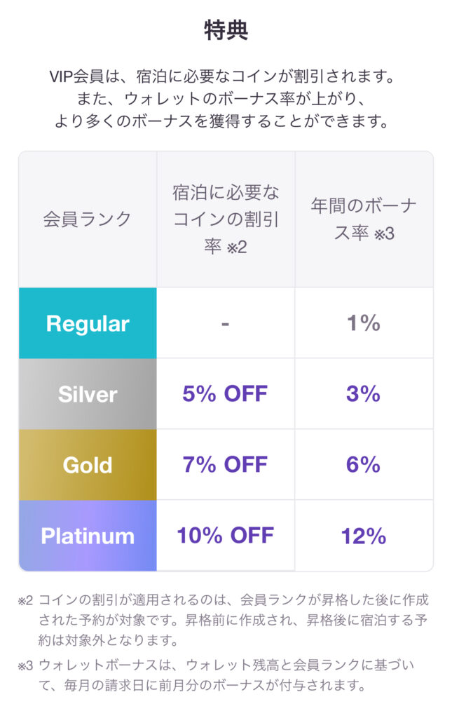Select the Platinum rank cell

coord(88,536)
